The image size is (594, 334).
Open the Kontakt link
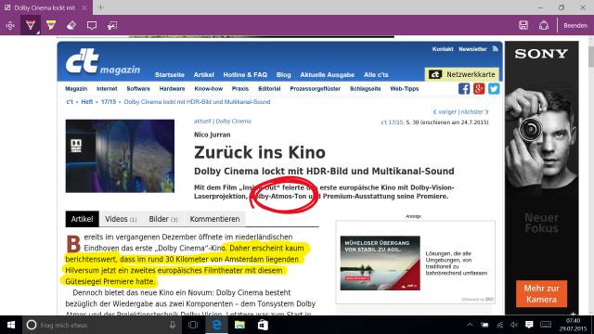click(x=443, y=49)
